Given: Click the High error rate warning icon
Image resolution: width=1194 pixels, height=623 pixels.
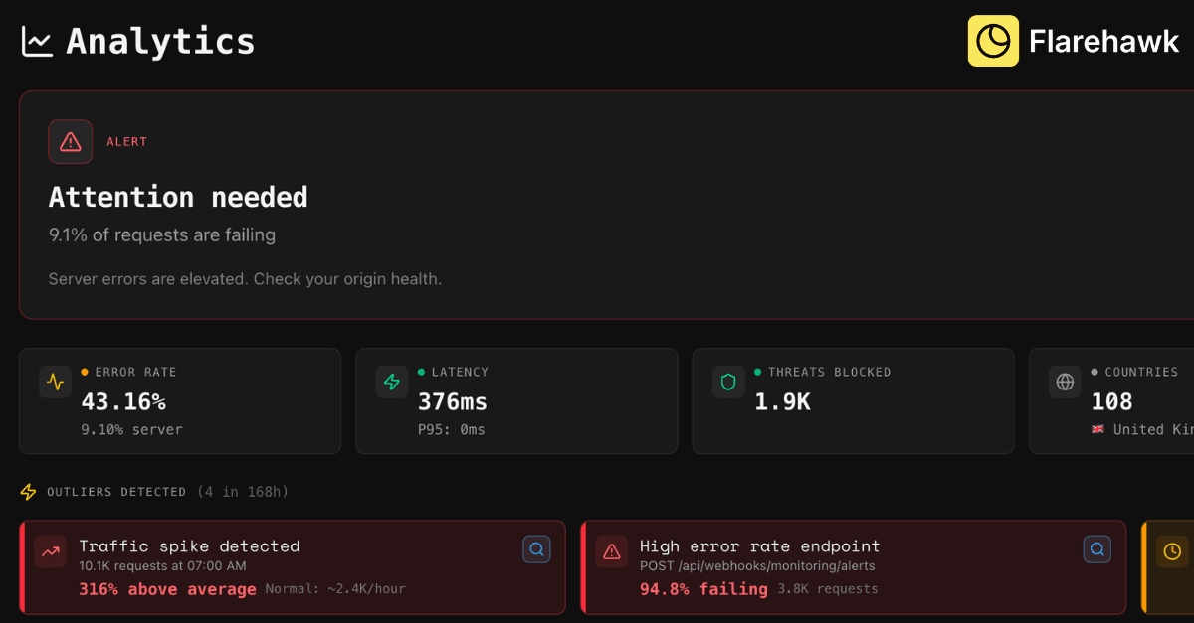Looking at the screenshot, I should [x=611, y=551].
